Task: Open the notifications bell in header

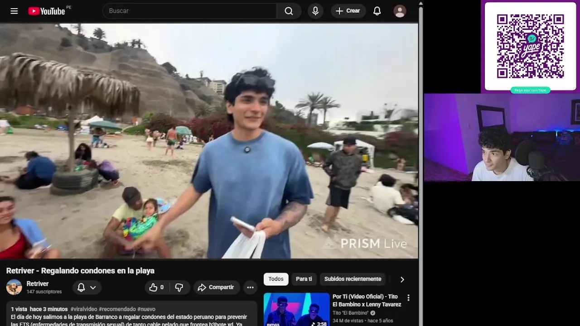Action: click(377, 11)
